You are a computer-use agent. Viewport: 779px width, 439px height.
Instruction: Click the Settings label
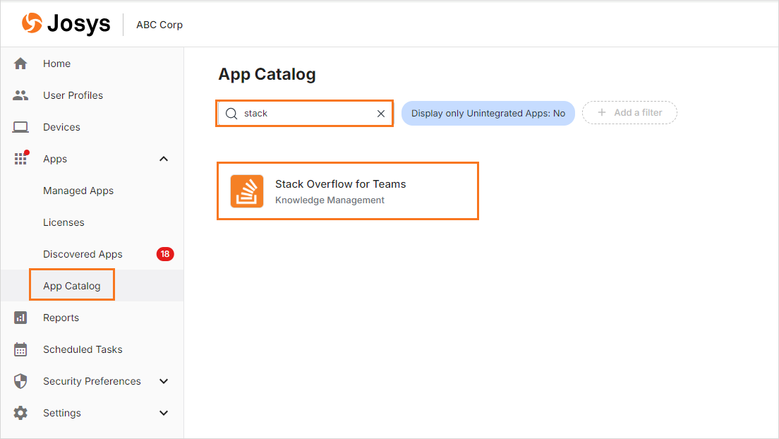pyautogui.click(x=62, y=413)
